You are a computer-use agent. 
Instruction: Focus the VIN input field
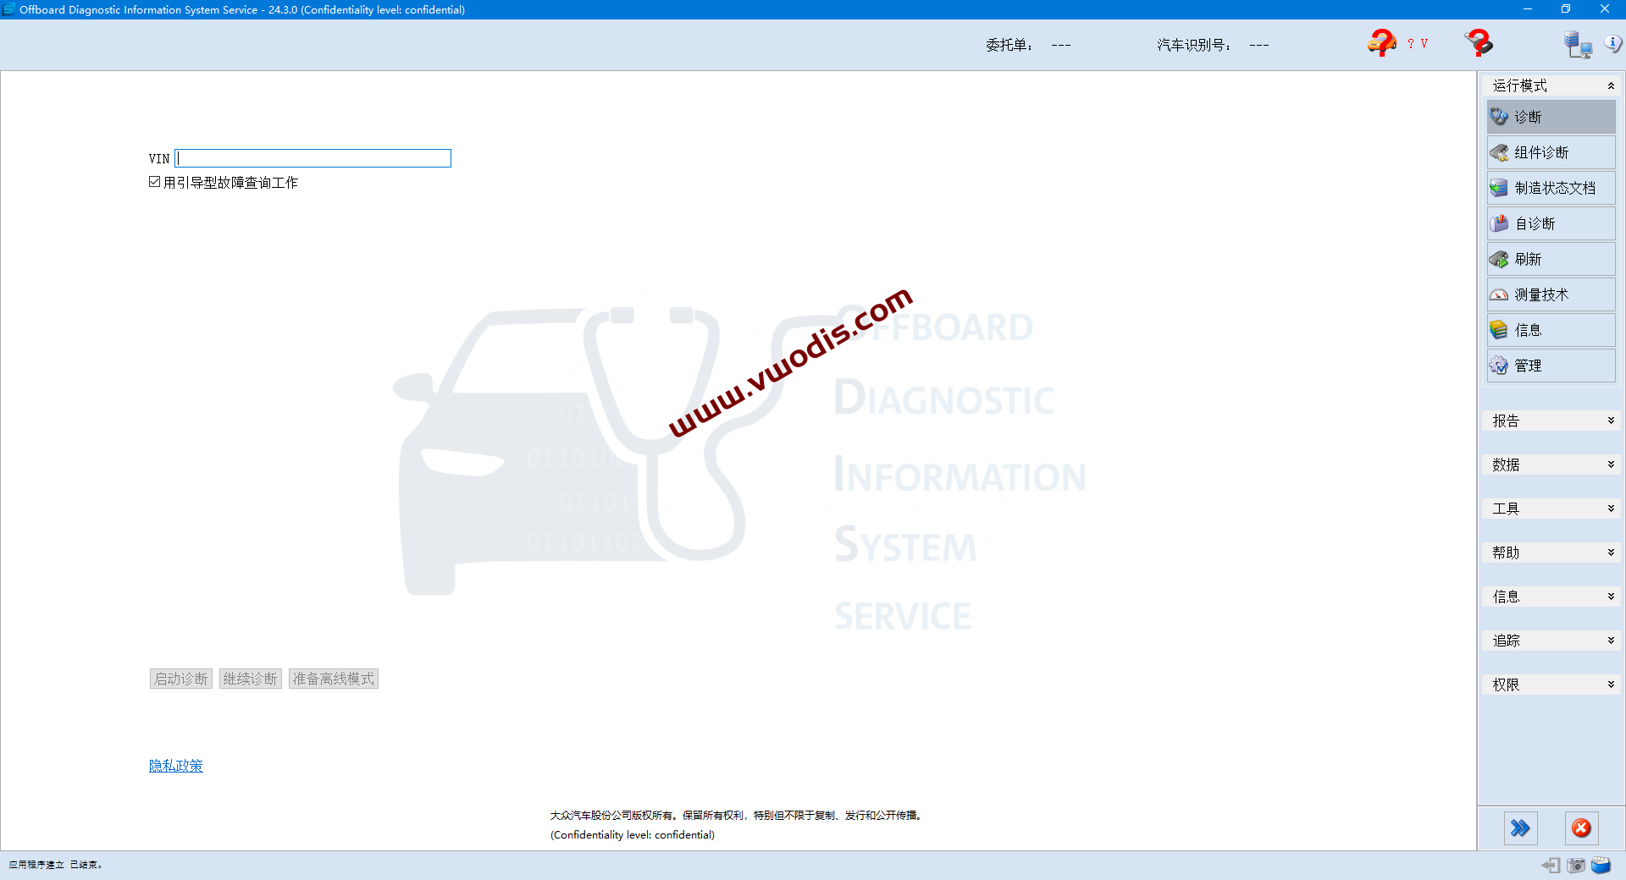click(312, 158)
